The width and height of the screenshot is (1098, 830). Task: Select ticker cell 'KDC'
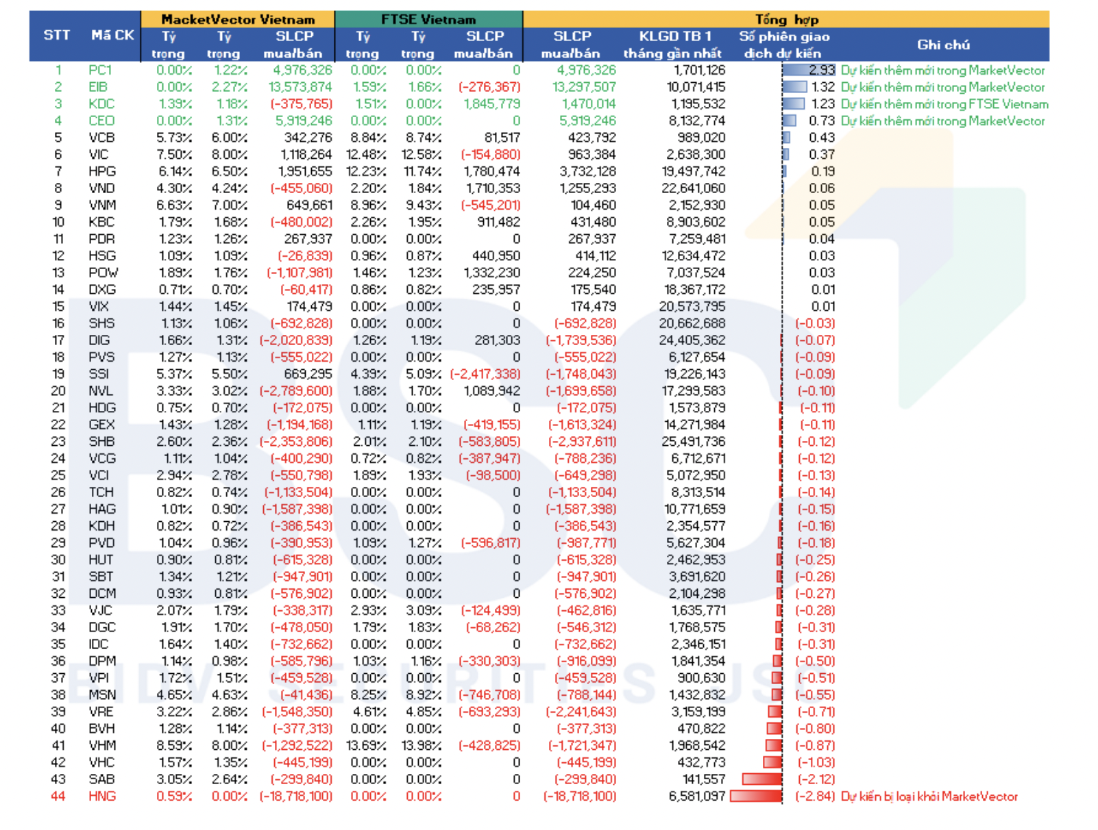point(101,104)
